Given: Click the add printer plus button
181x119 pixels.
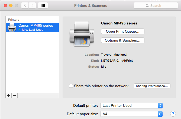Looking at the screenshot, I should pos(9,95).
